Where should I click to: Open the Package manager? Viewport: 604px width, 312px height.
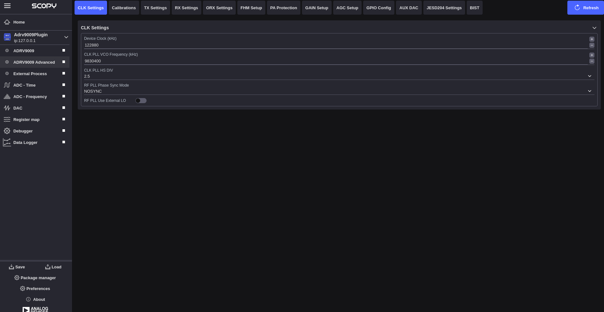point(35,278)
